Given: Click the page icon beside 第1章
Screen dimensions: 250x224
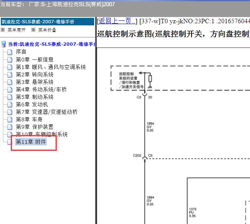Looking at the screenshot, I should [10, 67].
